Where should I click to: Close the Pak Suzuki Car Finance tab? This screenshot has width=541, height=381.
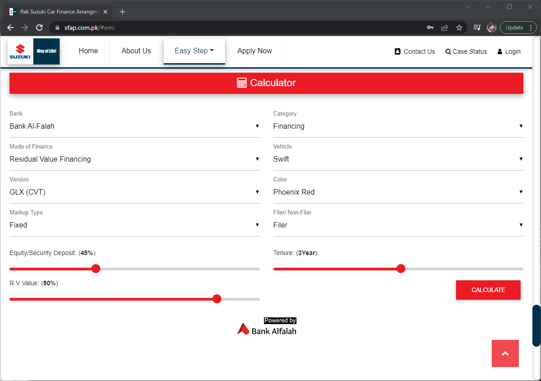tap(105, 12)
